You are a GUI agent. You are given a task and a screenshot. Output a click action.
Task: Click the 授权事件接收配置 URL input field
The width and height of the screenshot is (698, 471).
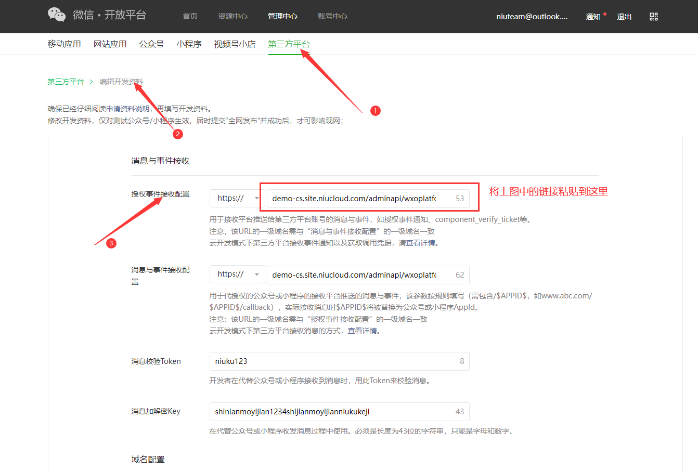click(x=359, y=199)
